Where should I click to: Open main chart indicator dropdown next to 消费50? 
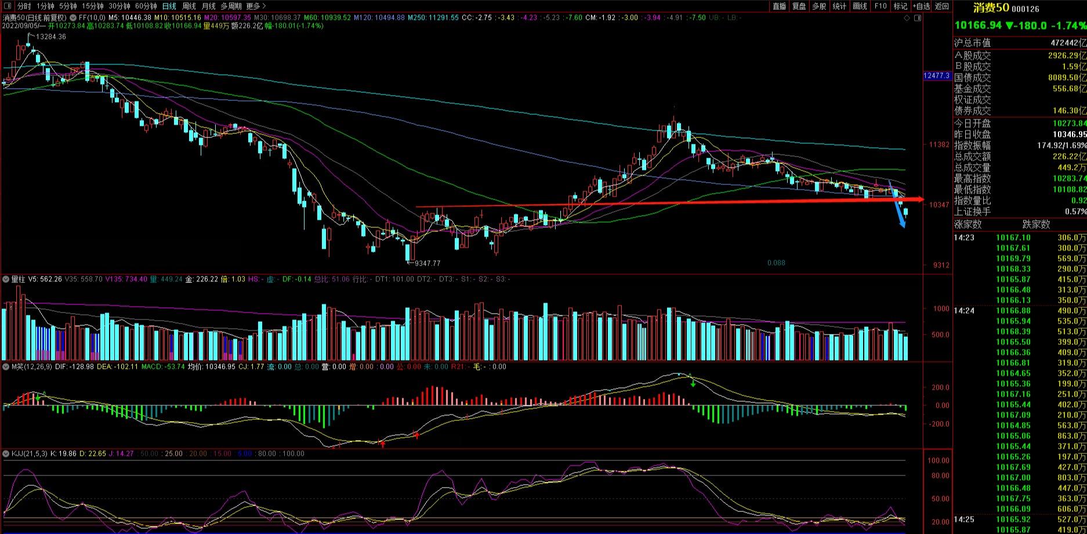73,18
